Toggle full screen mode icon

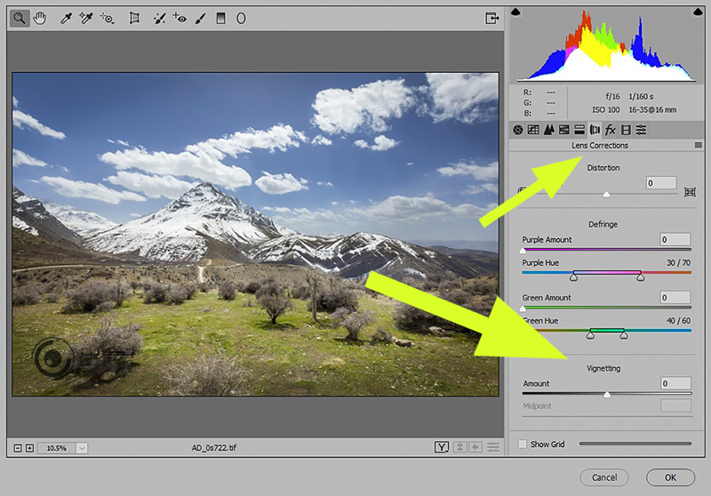[491, 17]
